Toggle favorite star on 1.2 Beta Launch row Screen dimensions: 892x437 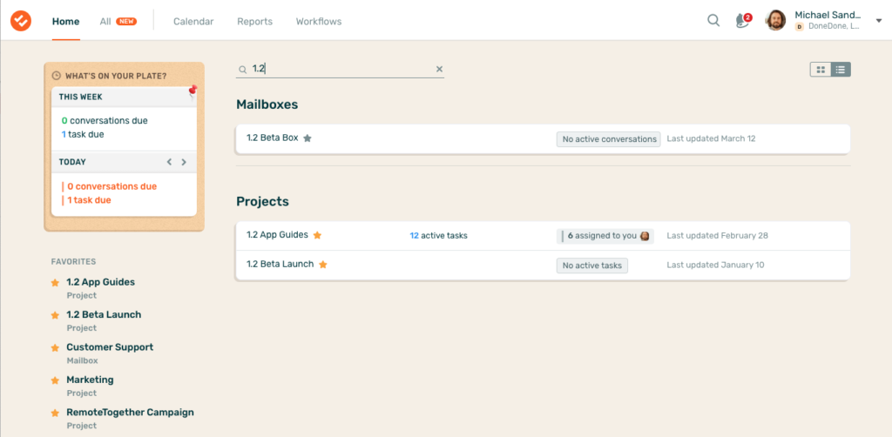322,265
